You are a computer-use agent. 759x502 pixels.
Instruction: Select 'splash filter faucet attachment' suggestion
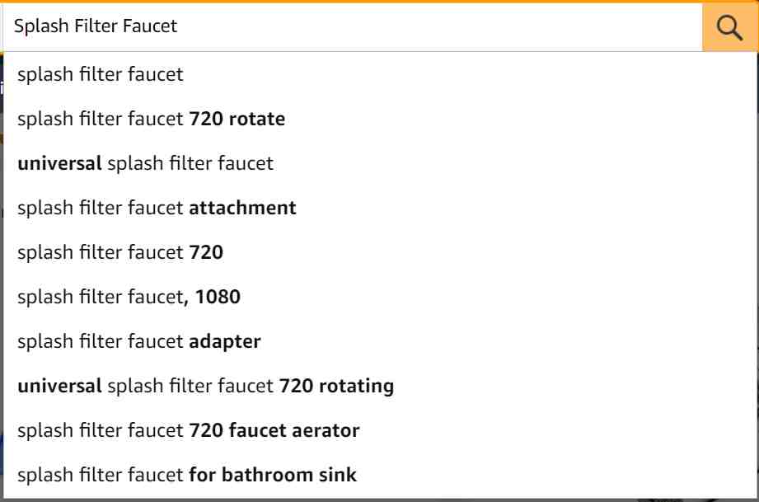pyautogui.click(x=380, y=209)
